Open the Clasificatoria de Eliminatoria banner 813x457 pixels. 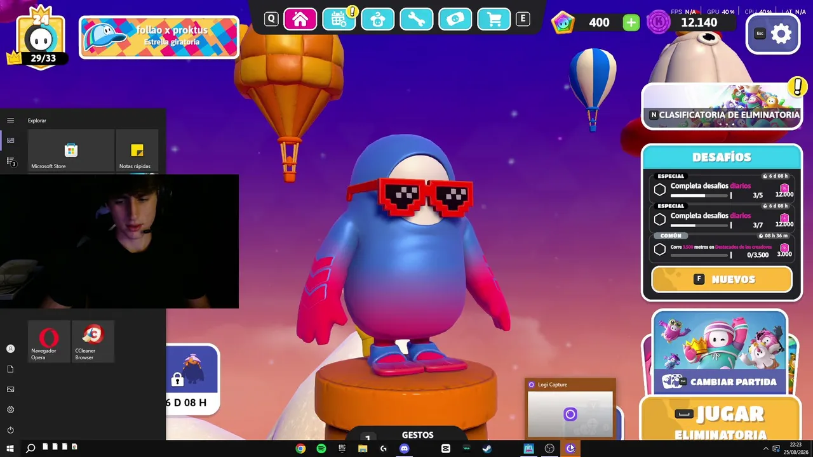(x=722, y=107)
